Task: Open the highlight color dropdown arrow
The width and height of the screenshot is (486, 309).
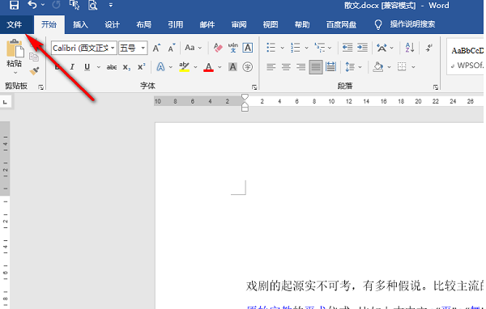Action: click(195, 67)
